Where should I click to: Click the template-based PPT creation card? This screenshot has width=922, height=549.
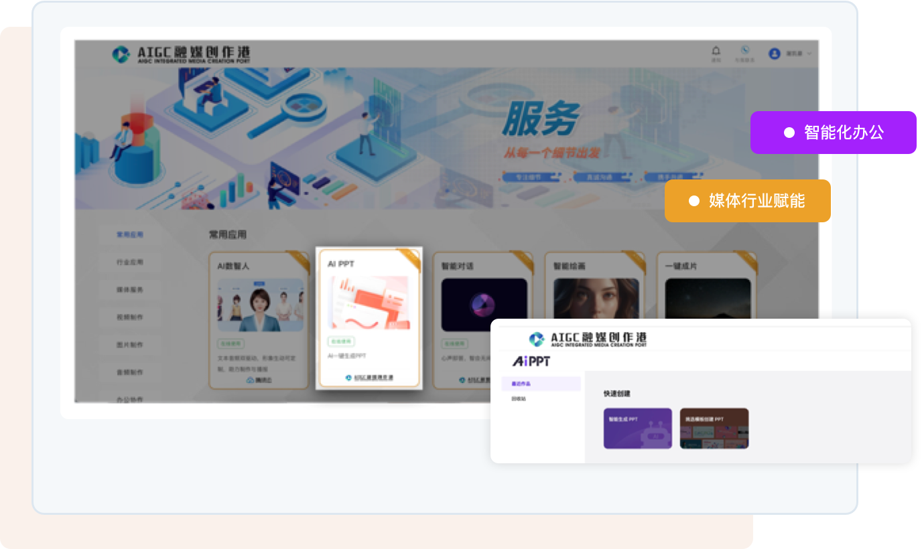(x=714, y=428)
